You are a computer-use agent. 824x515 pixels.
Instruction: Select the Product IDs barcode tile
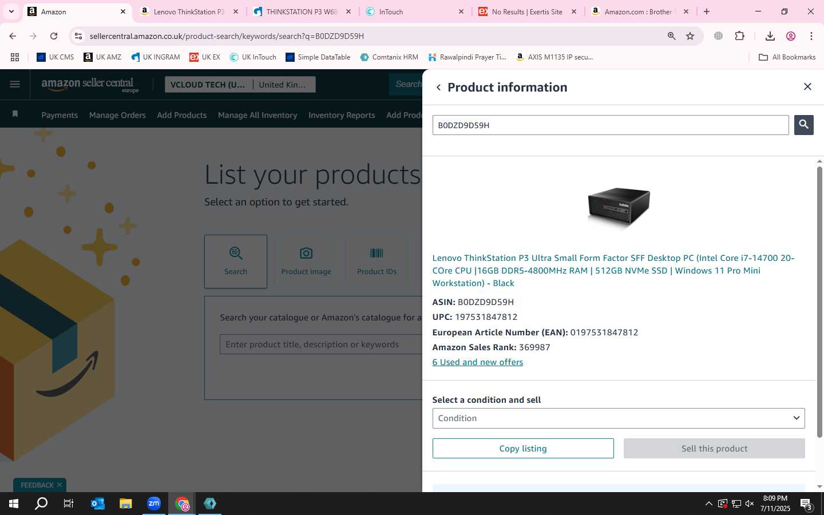[377, 262]
